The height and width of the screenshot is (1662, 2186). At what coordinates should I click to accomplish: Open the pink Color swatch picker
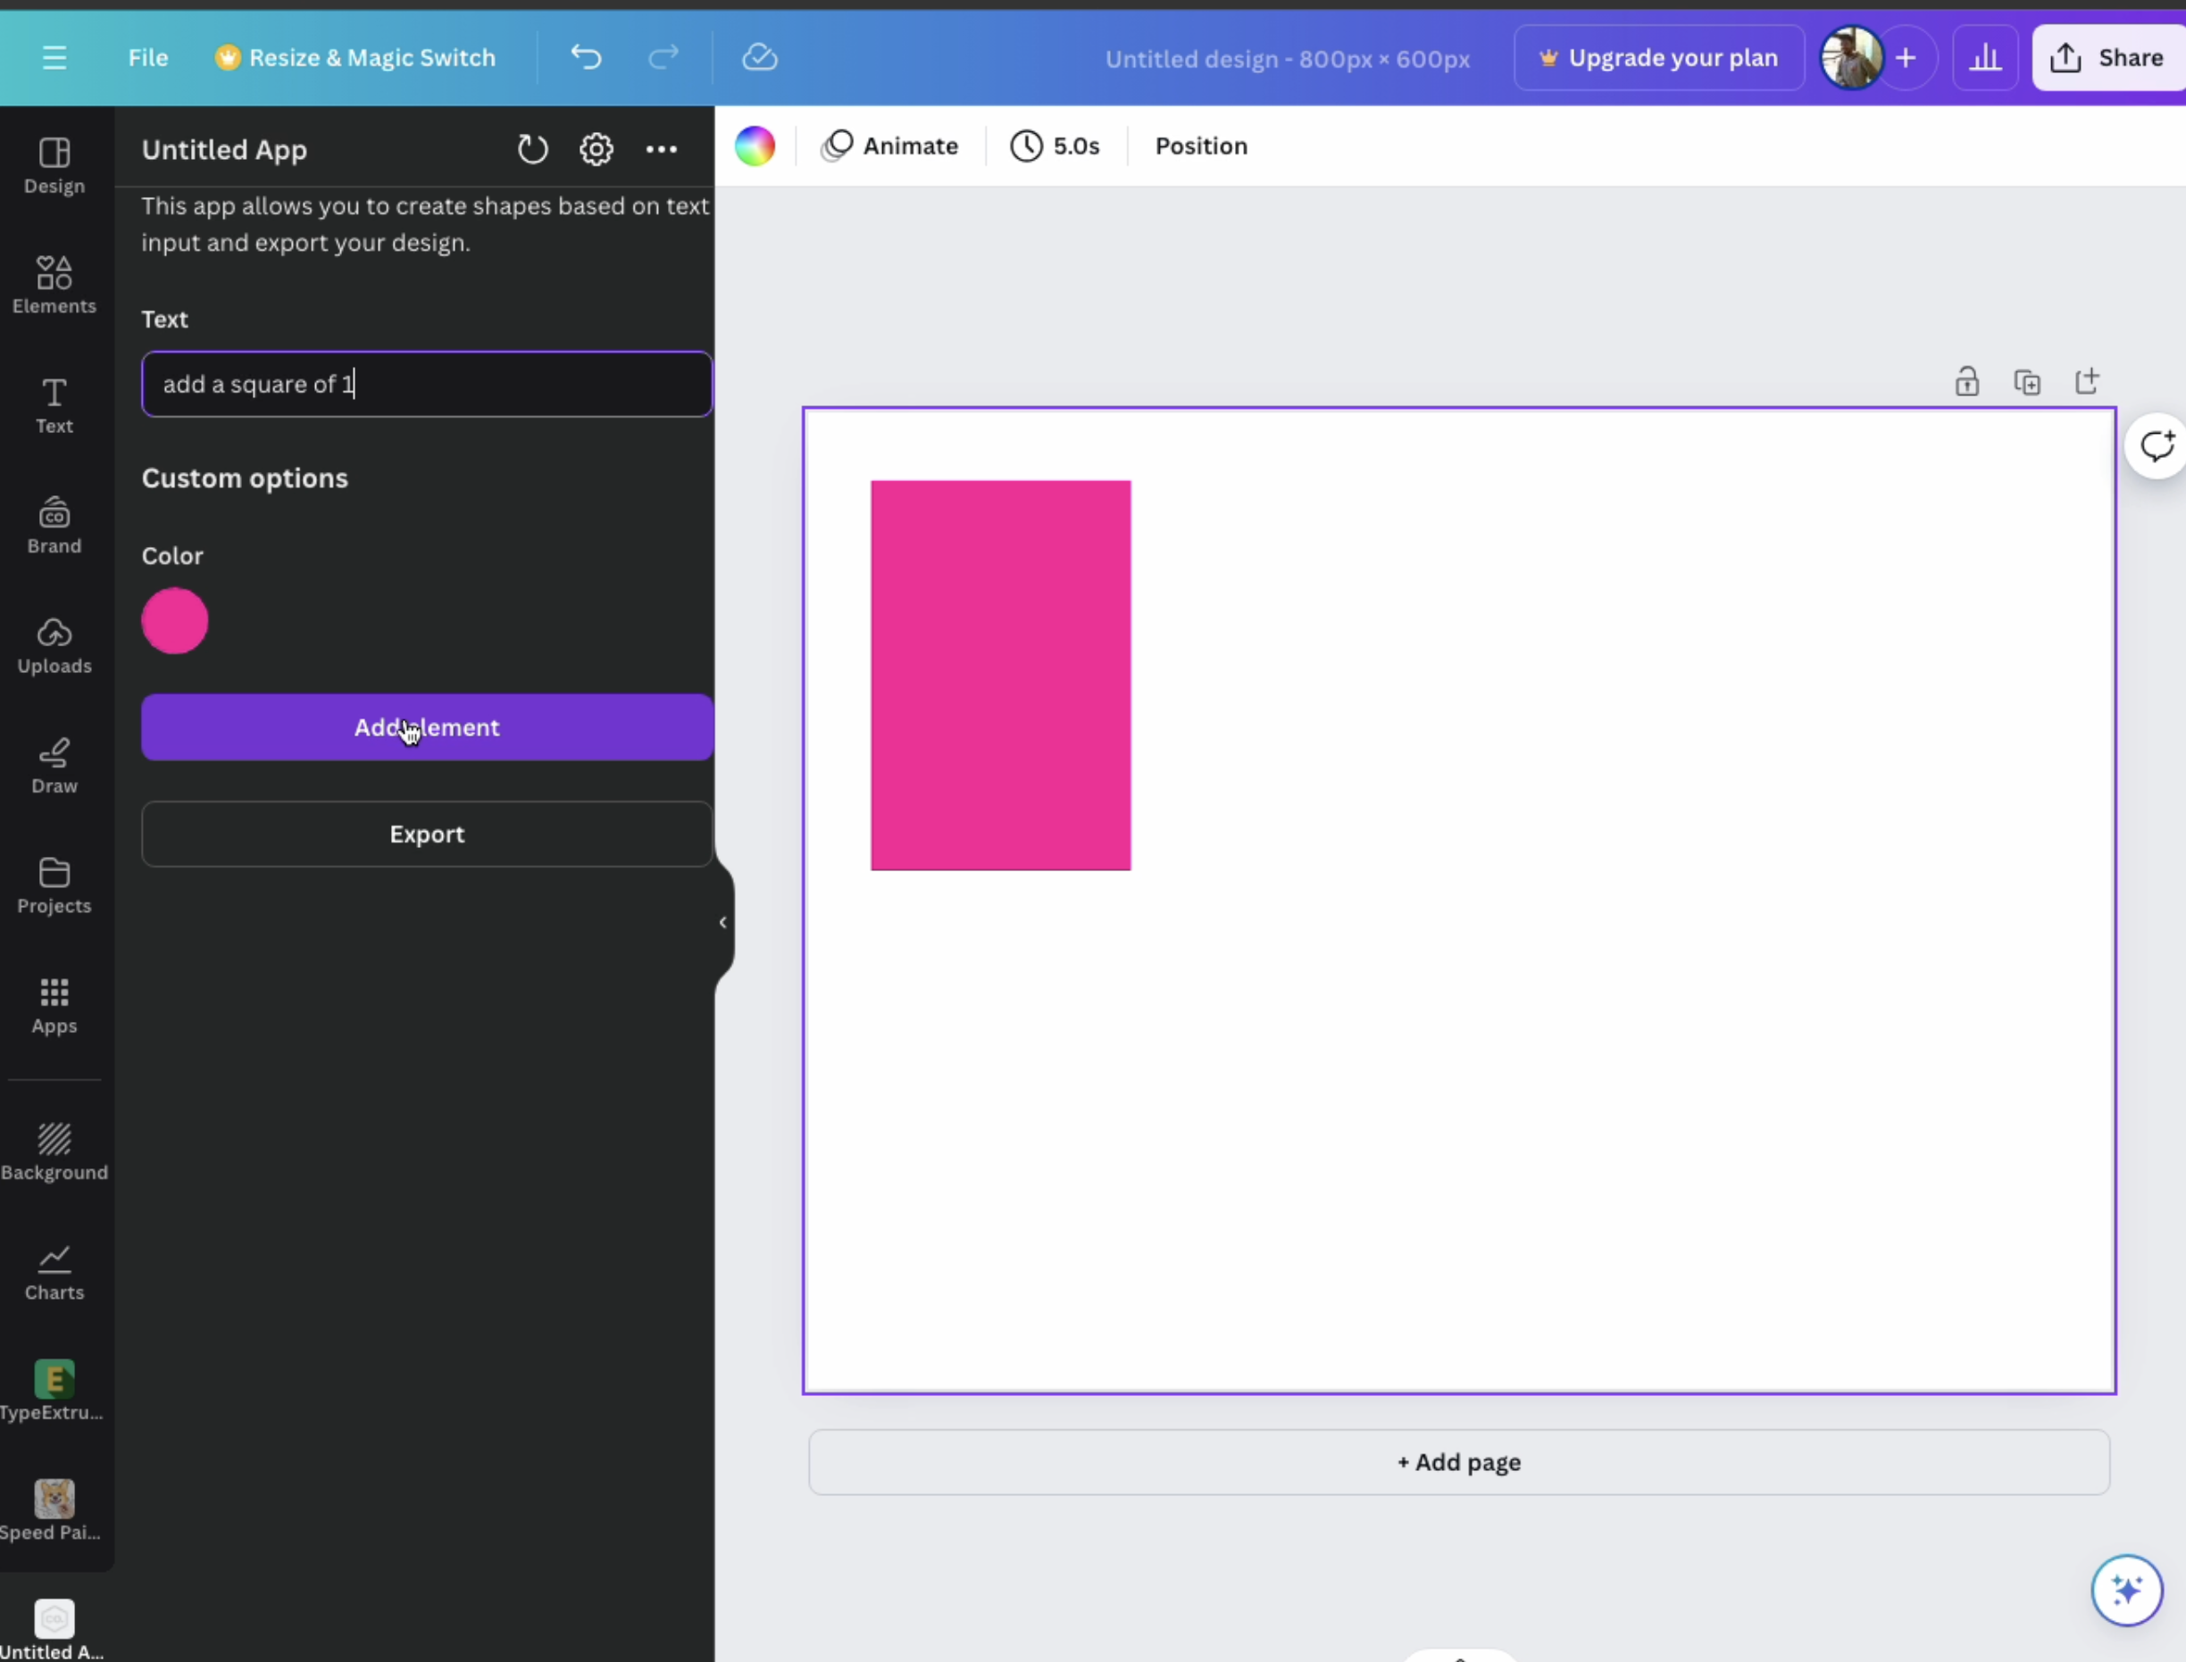pos(175,621)
